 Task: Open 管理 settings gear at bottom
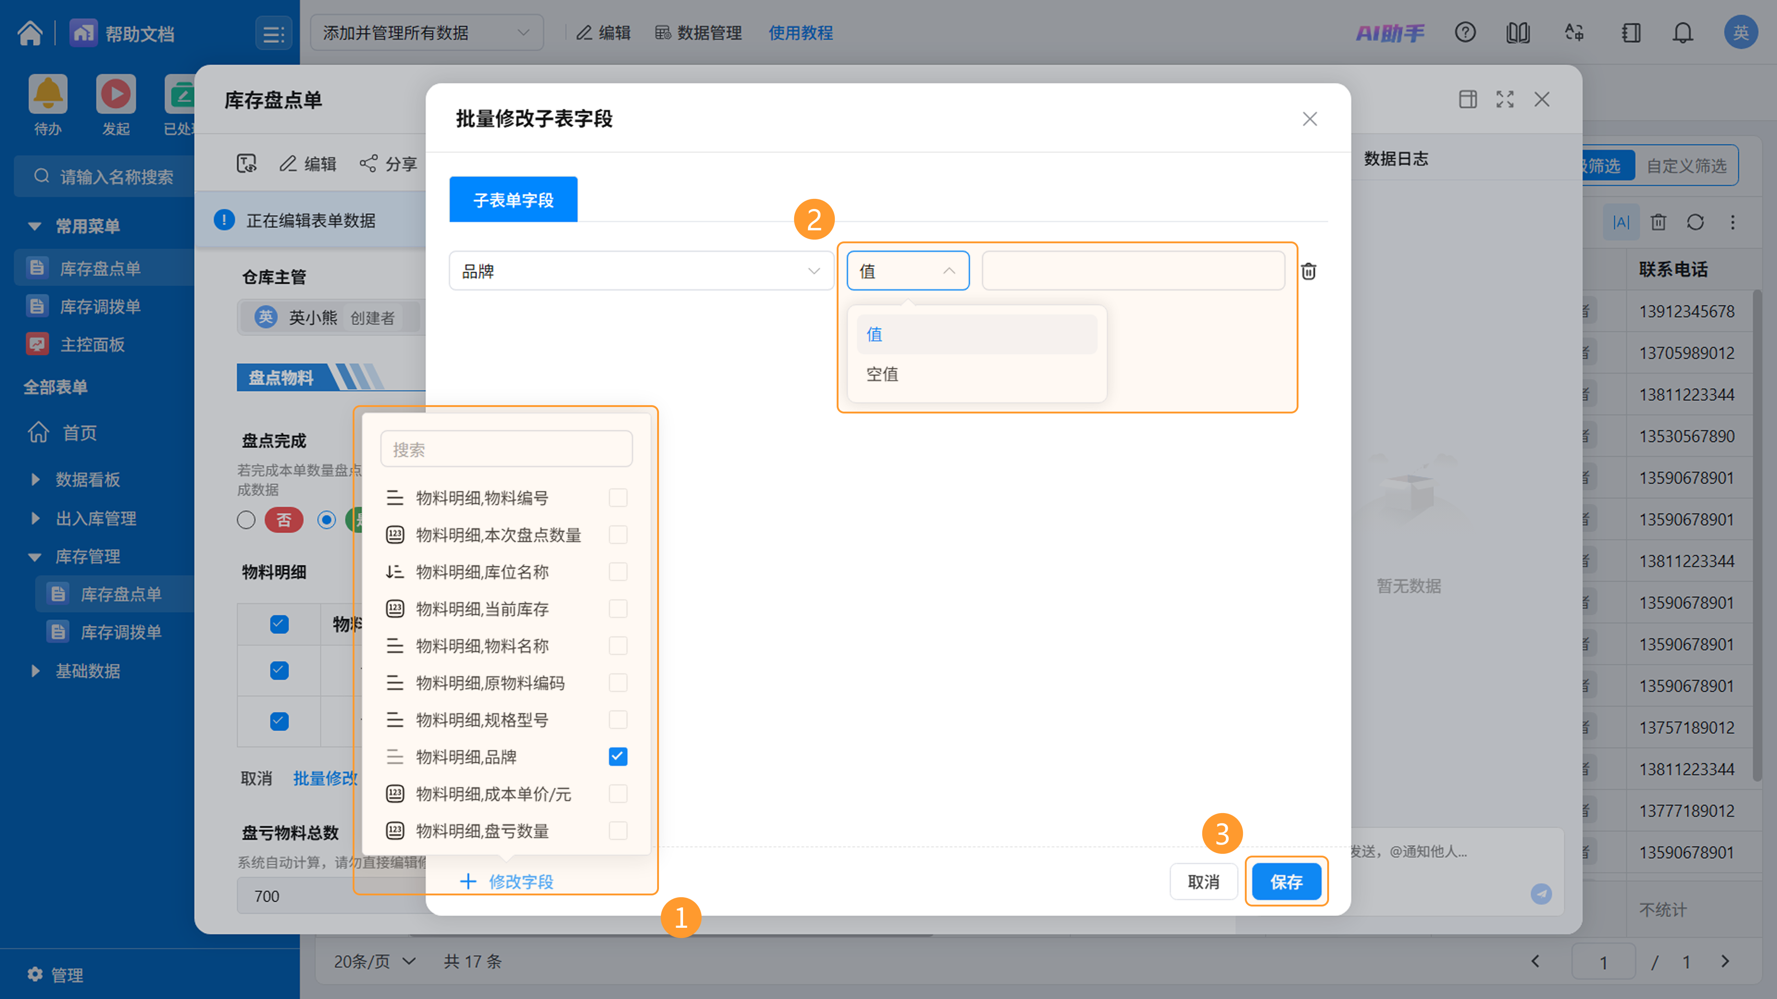[35, 974]
